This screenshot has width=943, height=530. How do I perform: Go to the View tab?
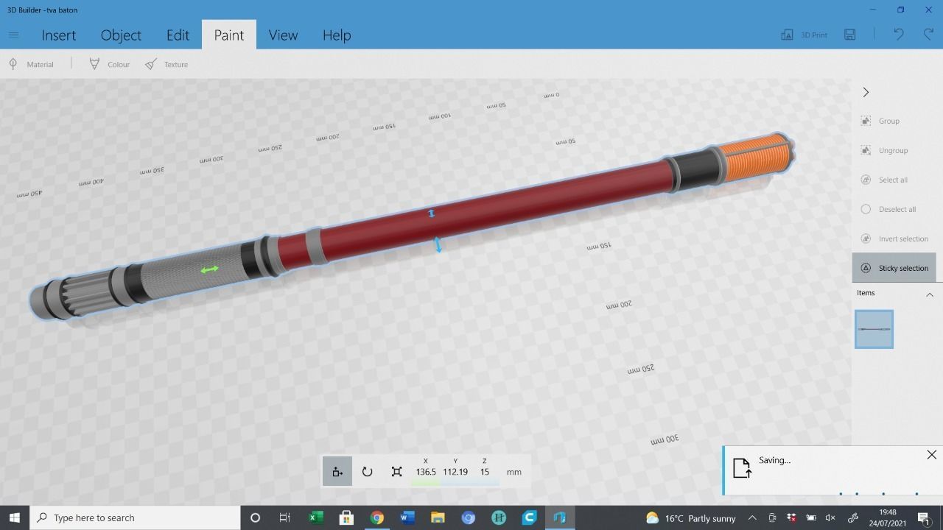[x=283, y=35]
